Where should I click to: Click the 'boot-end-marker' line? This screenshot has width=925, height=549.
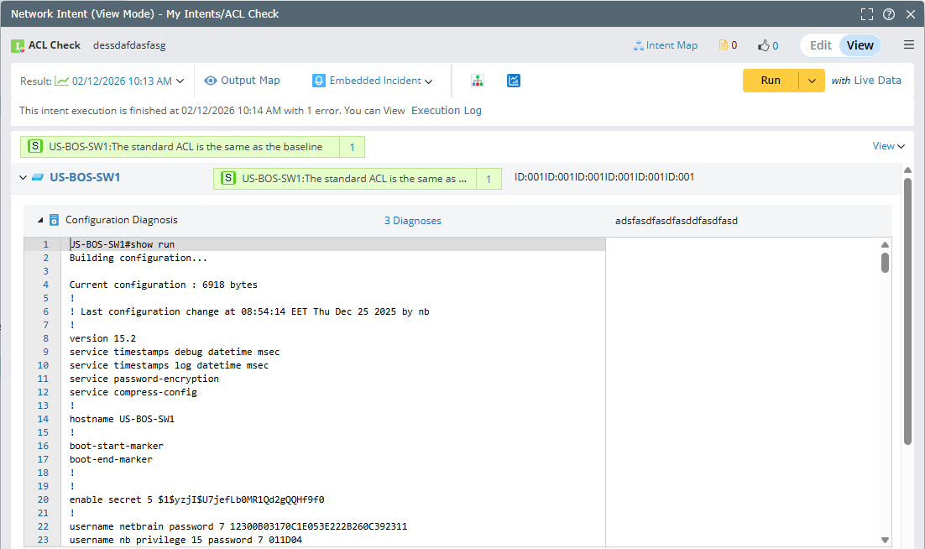[111, 459]
